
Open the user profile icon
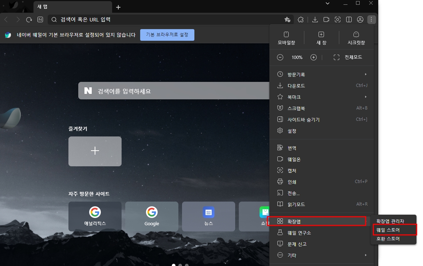(x=360, y=19)
